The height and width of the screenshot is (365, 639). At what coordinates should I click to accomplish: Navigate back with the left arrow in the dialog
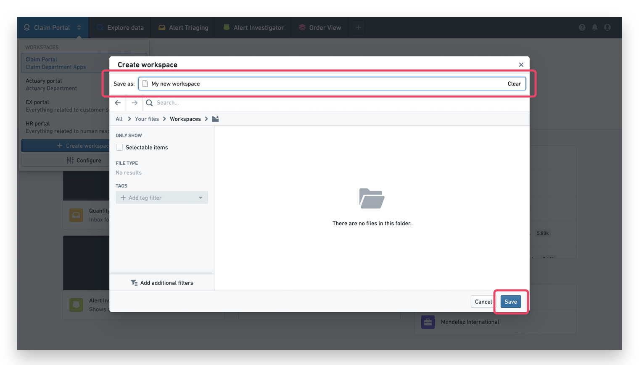coord(118,103)
